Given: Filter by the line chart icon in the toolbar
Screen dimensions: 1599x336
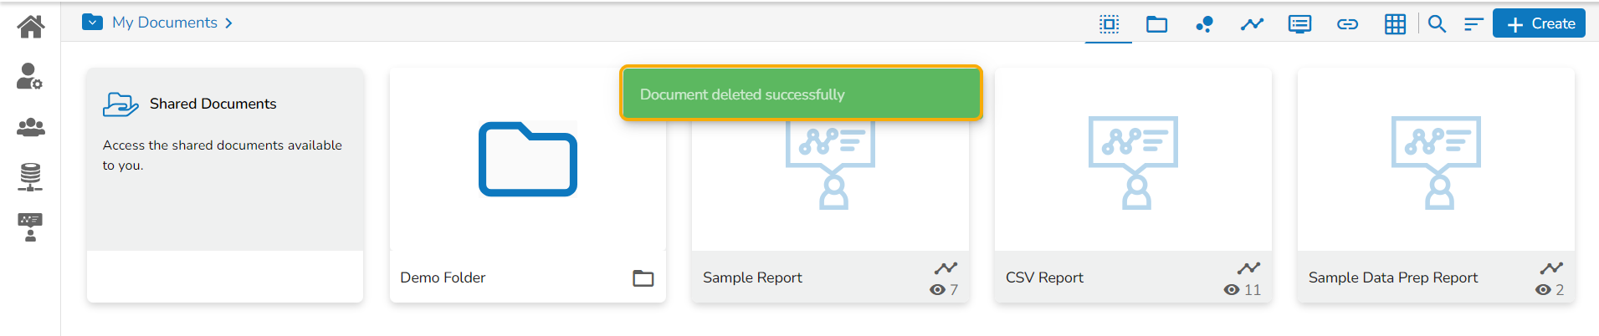Looking at the screenshot, I should [1252, 24].
